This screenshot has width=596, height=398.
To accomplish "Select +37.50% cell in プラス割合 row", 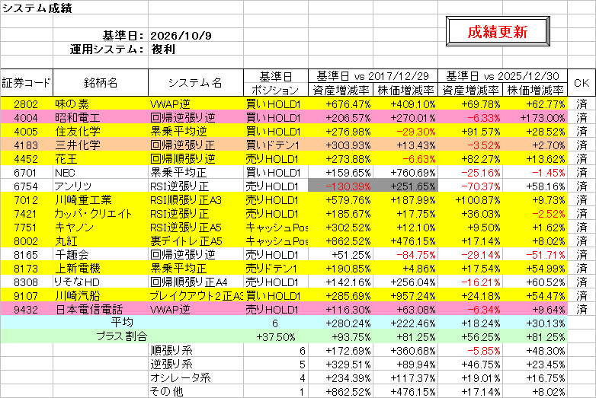I will 276,336.
